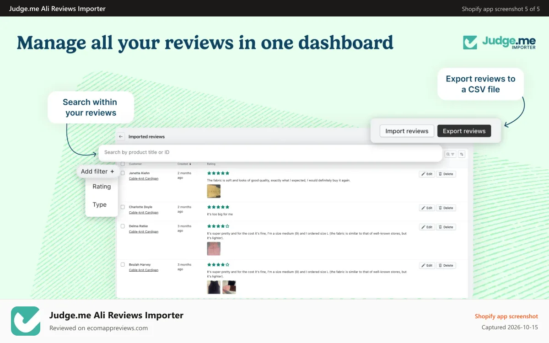
Task: Click "Shopify app screenshot" orange label
Action: [506, 316]
